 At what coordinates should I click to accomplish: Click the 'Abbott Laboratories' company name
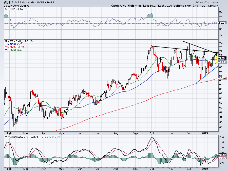coord(24,2)
